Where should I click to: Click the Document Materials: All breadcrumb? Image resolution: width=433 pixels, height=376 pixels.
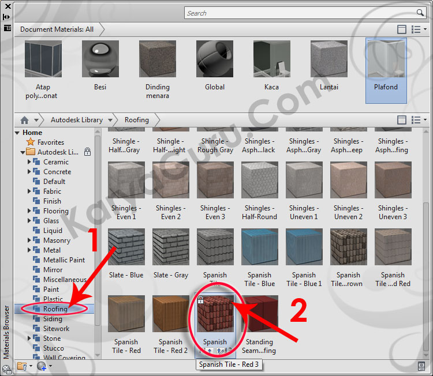click(57, 29)
